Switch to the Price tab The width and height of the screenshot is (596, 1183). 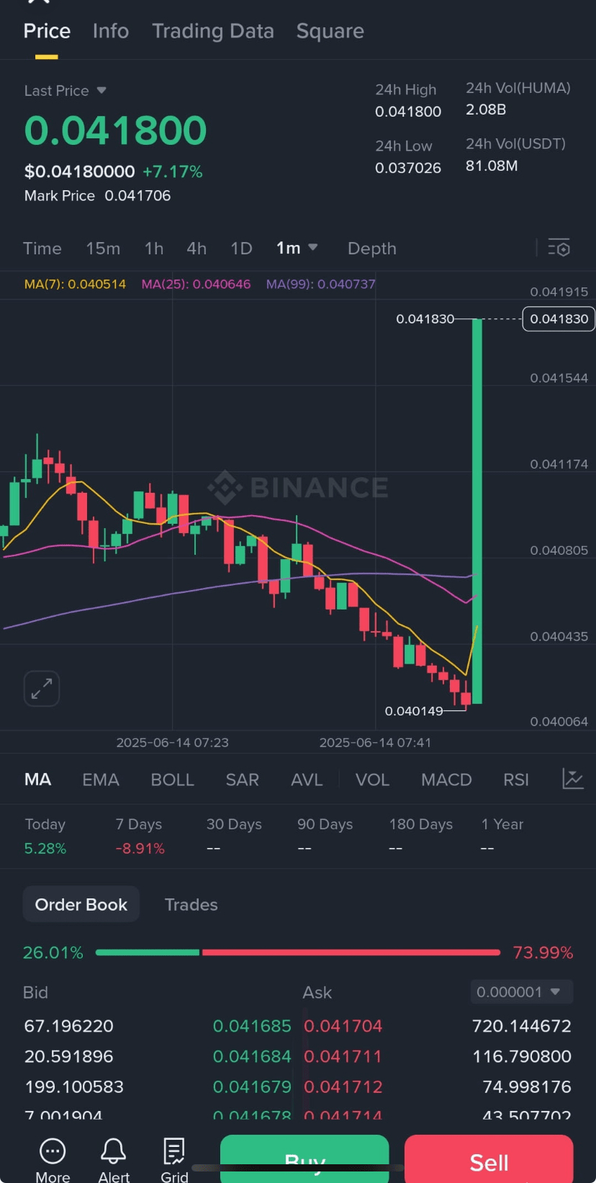click(x=47, y=31)
